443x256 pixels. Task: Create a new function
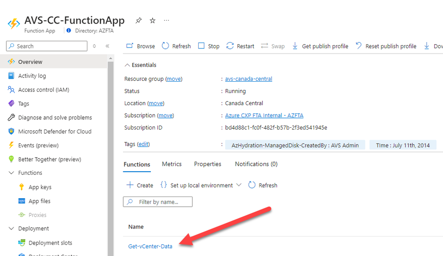[140, 185]
